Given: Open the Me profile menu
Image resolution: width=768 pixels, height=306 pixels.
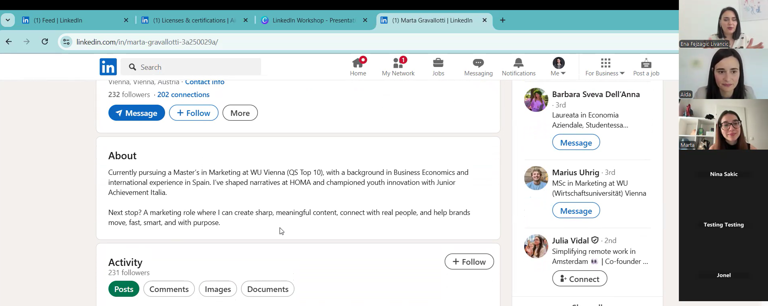Looking at the screenshot, I should point(558,67).
